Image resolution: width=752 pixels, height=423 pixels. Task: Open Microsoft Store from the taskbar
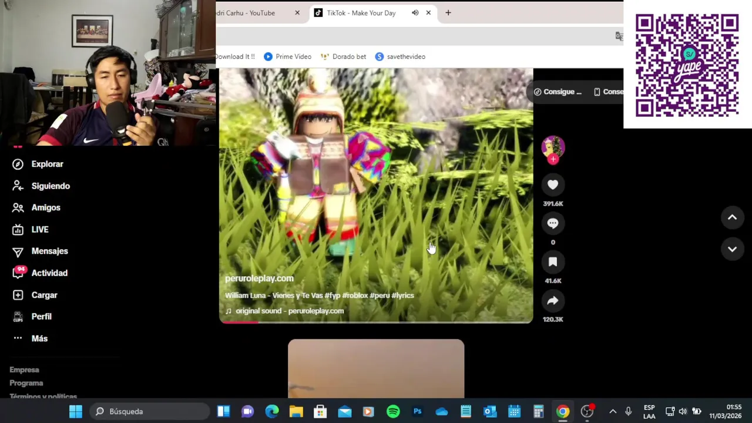(320, 411)
